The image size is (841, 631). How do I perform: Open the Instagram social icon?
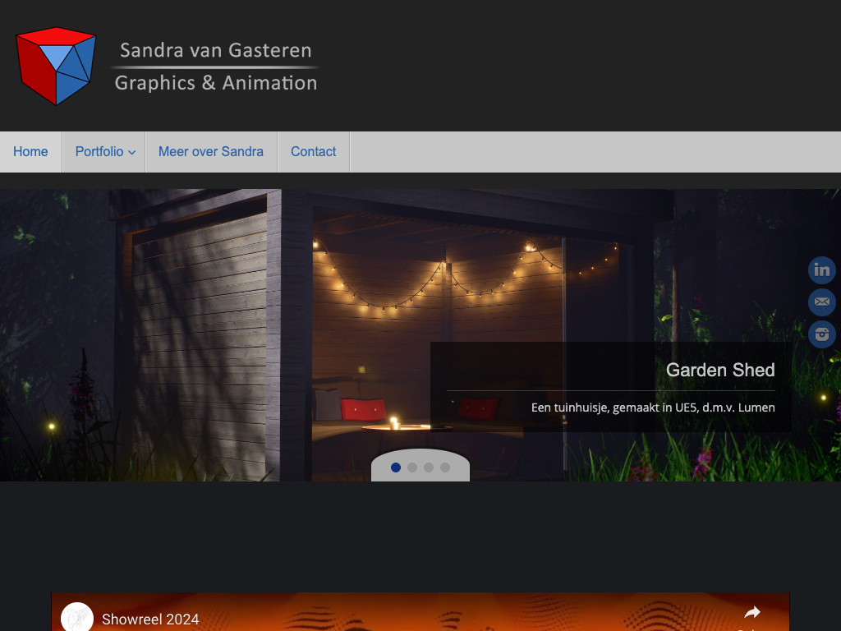(821, 334)
